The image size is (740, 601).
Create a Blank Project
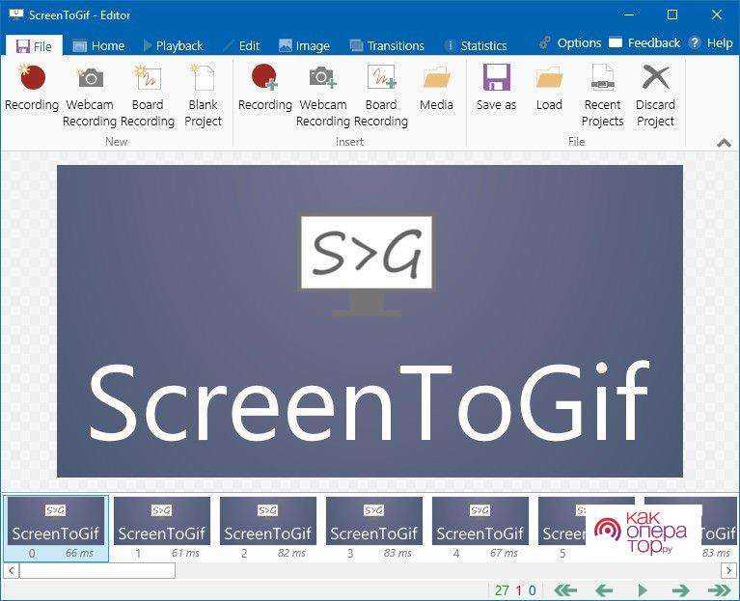203,96
